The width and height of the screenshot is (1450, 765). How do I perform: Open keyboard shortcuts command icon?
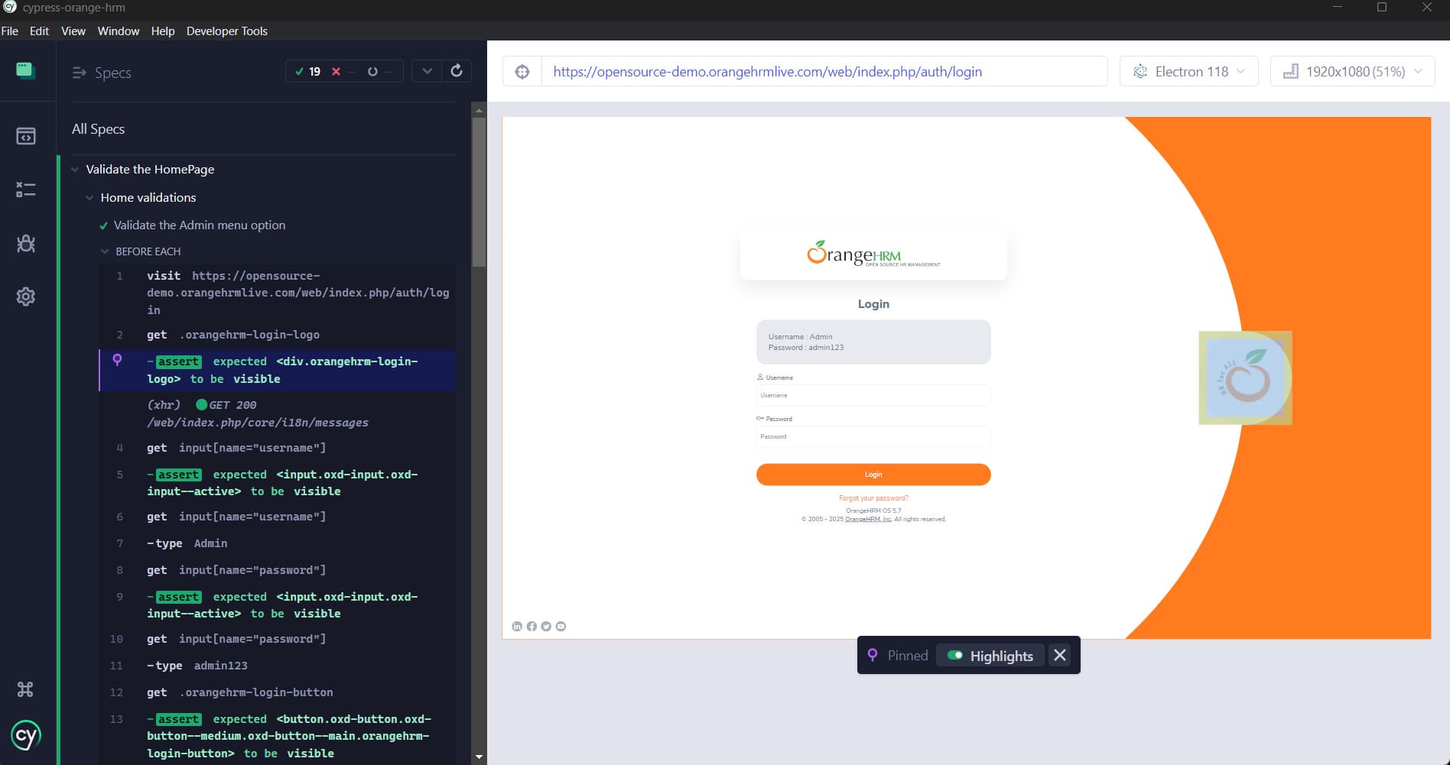(x=25, y=689)
